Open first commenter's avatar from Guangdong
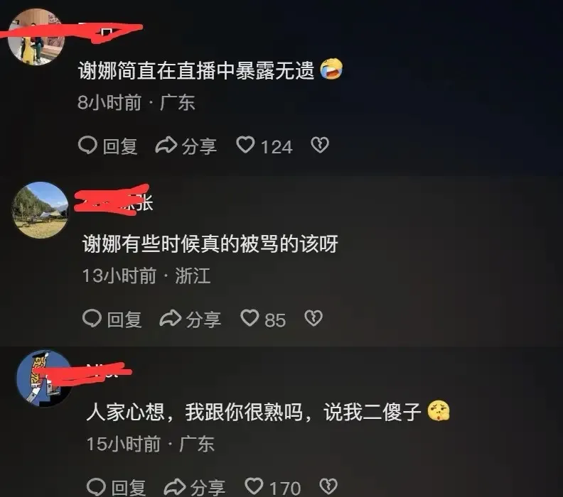Screen dimensions: 563x497 point(36,37)
